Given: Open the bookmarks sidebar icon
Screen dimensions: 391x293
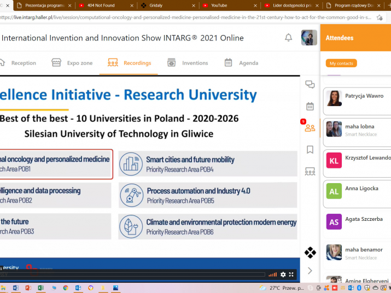Looking at the screenshot, I should tap(310, 149).
